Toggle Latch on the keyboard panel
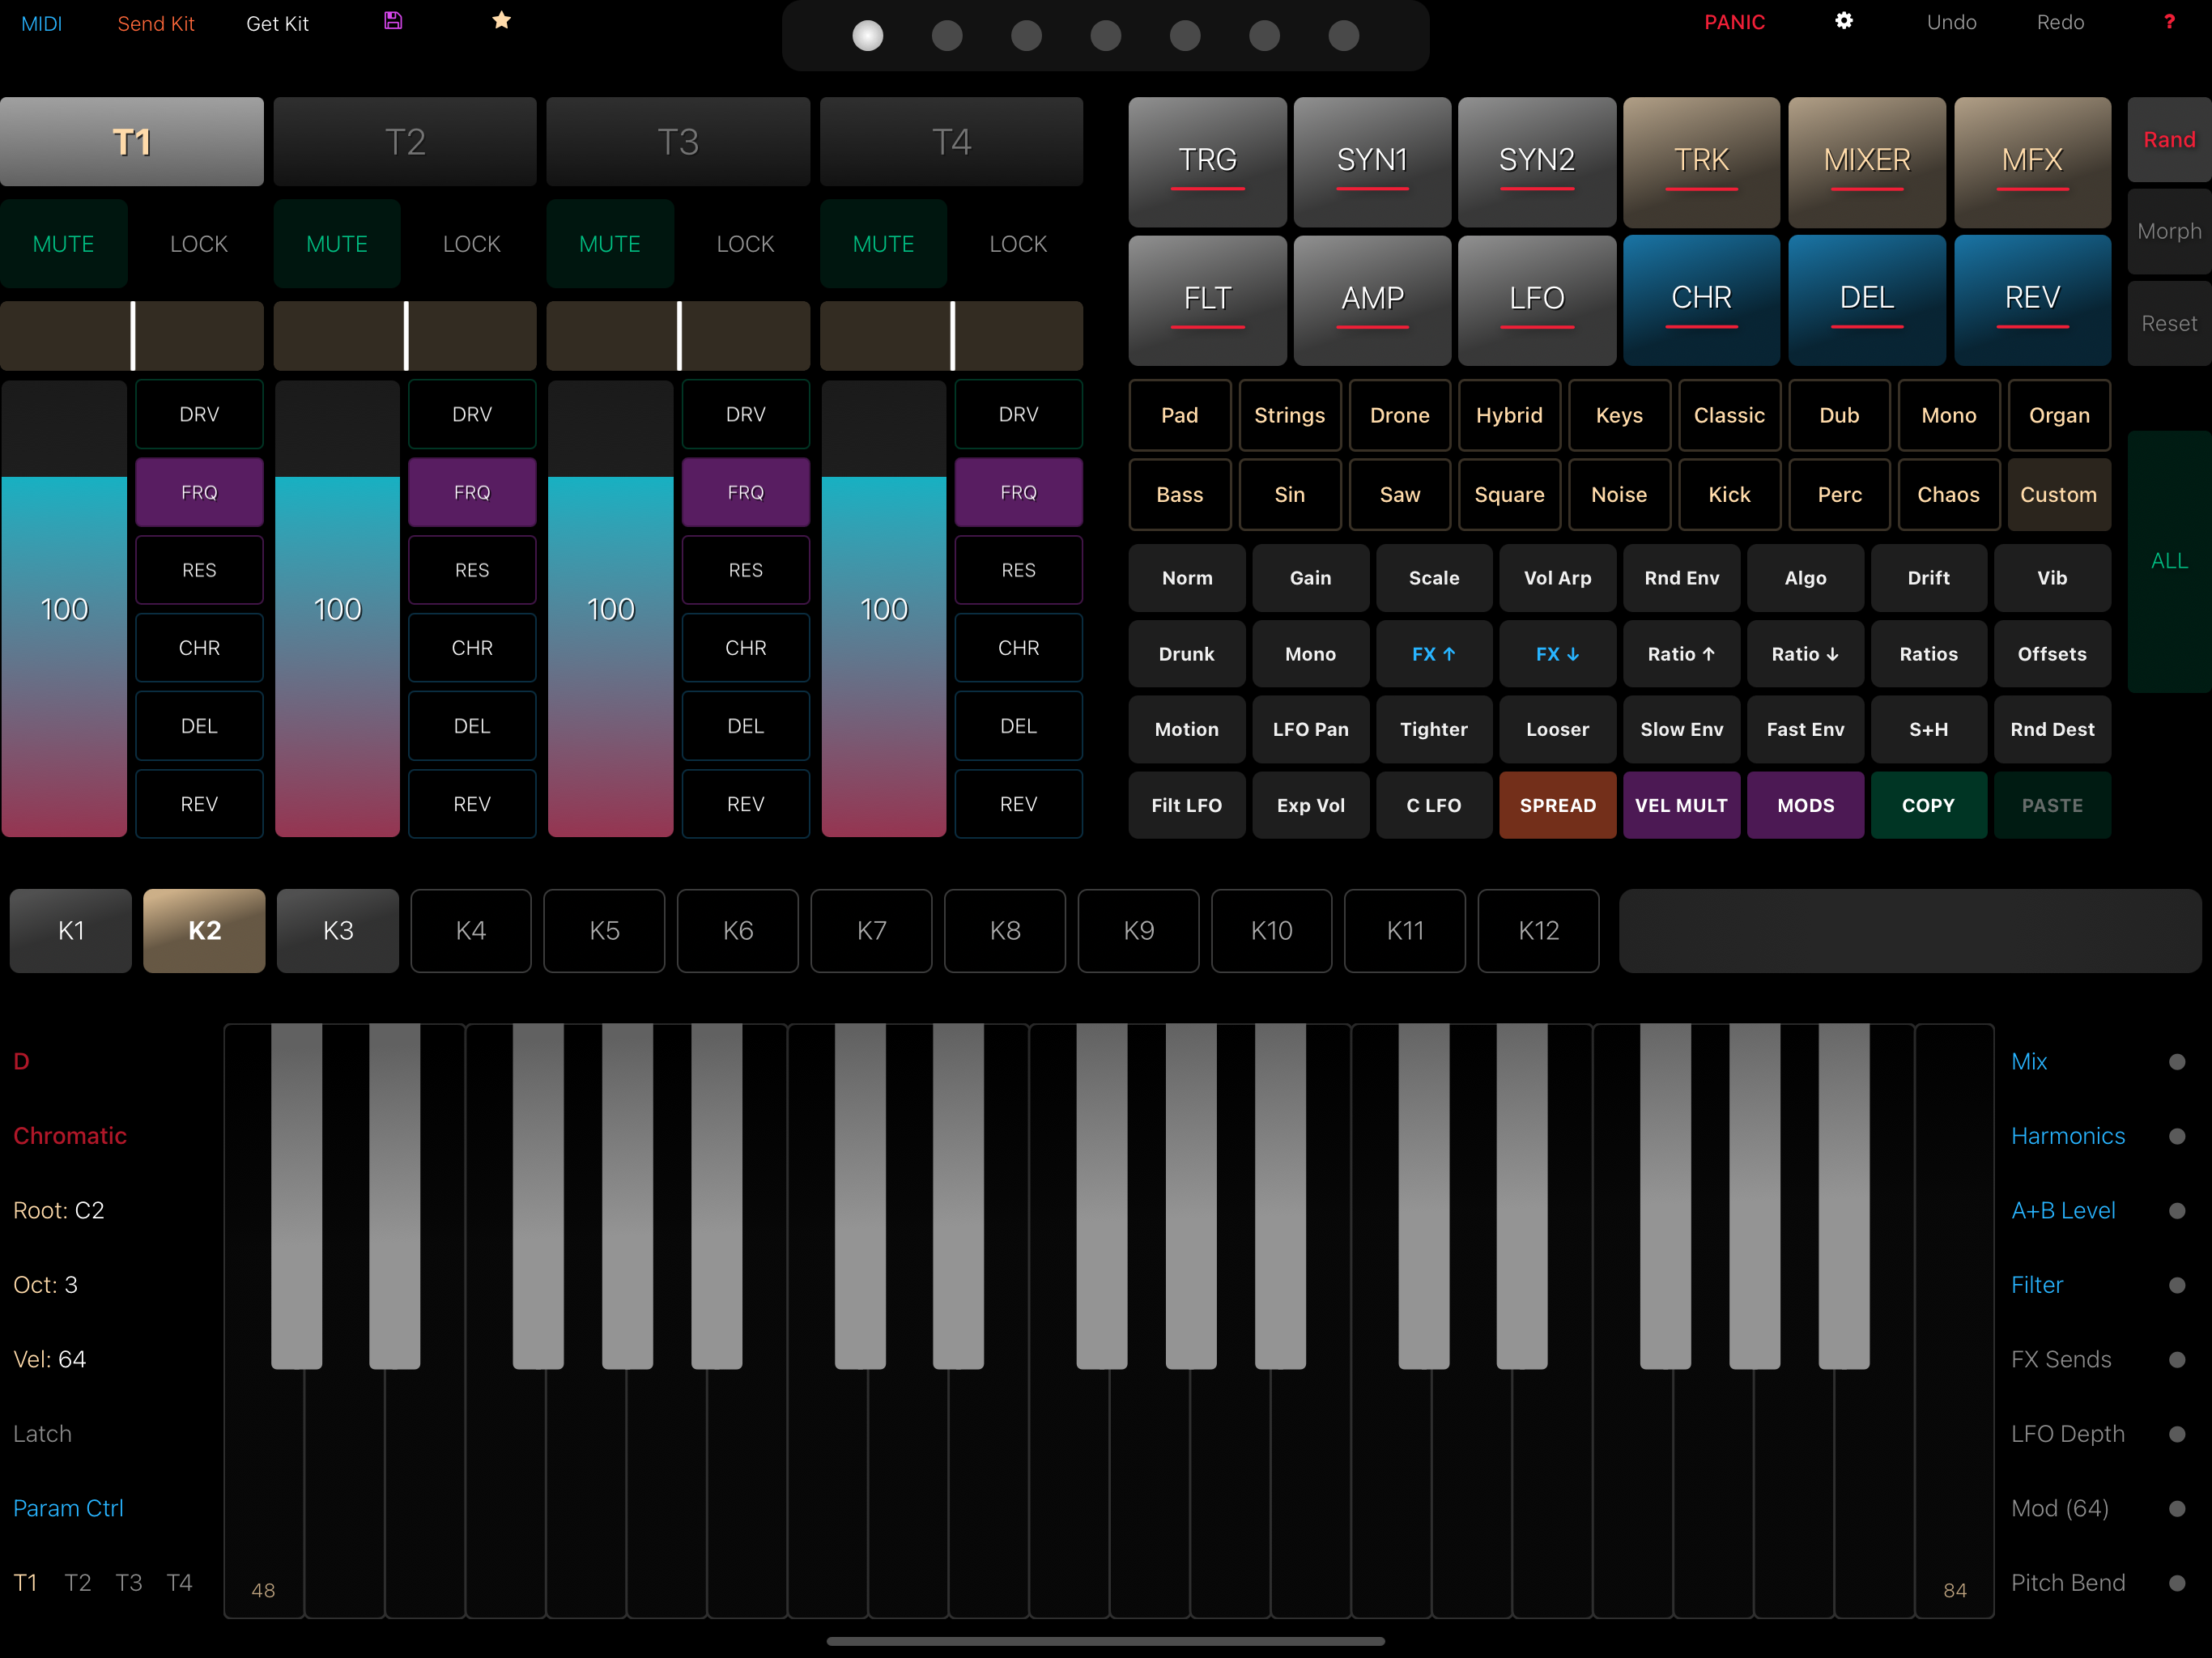This screenshot has height=1658, width=2212. click(43, 1434)
